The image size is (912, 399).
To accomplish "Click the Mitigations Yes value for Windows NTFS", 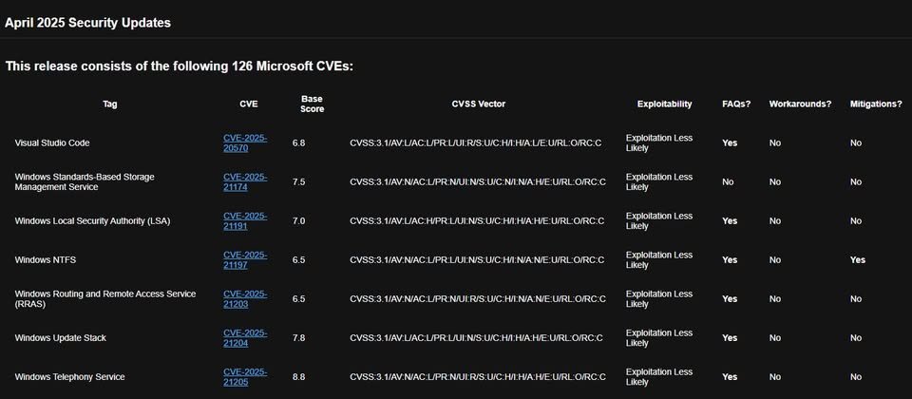I will [x=857, y=260].
